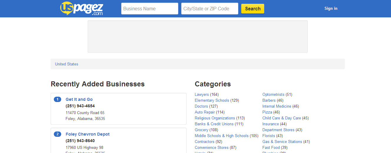This screenshot has height=153, width=391.
Task: Open the Get It and Go listing
Action: [79, 99]
